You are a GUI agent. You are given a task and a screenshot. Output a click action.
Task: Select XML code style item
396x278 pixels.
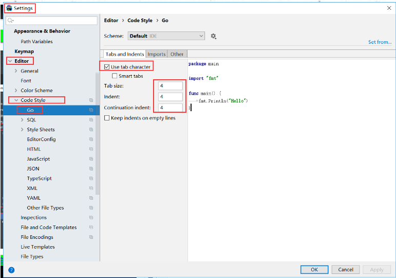pyautogui.click(x=32, y=188)
